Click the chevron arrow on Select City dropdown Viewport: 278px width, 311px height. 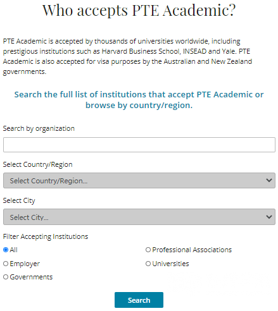click(x=269, y=217)
